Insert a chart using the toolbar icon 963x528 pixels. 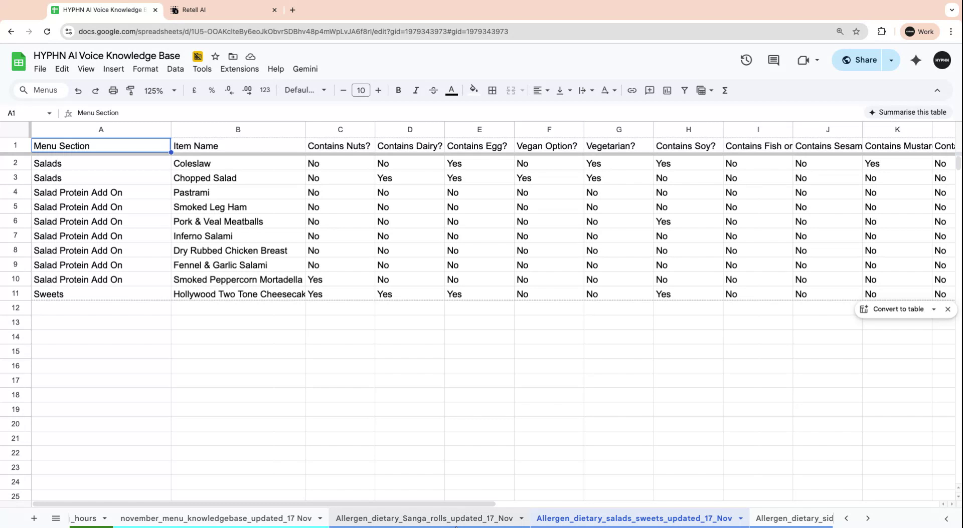click(667, 90)
